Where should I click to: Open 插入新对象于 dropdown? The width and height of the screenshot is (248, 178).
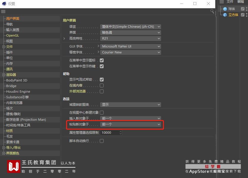click(x=130, y=118)
